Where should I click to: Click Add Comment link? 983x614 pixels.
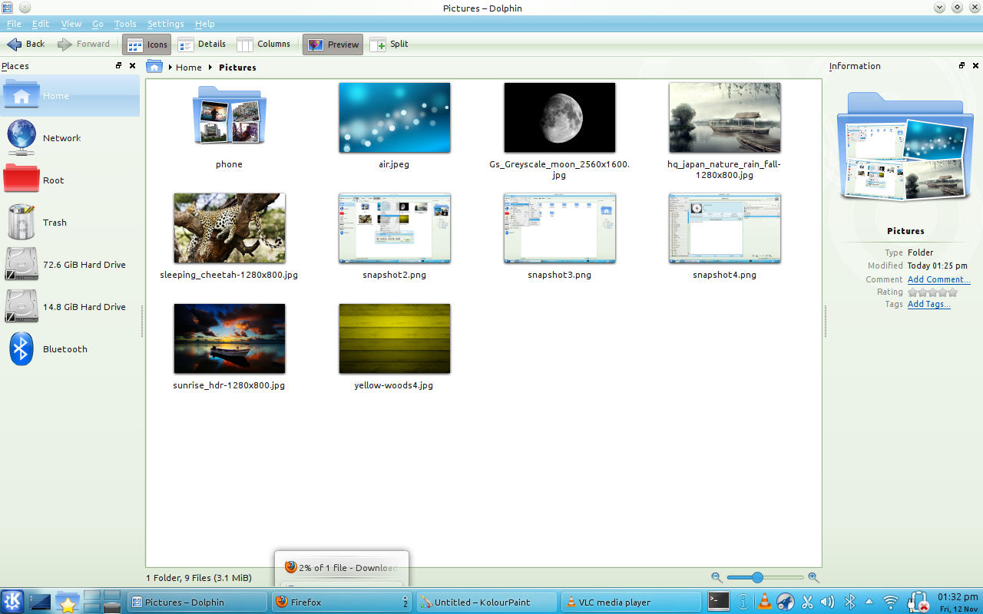(938, 279)
